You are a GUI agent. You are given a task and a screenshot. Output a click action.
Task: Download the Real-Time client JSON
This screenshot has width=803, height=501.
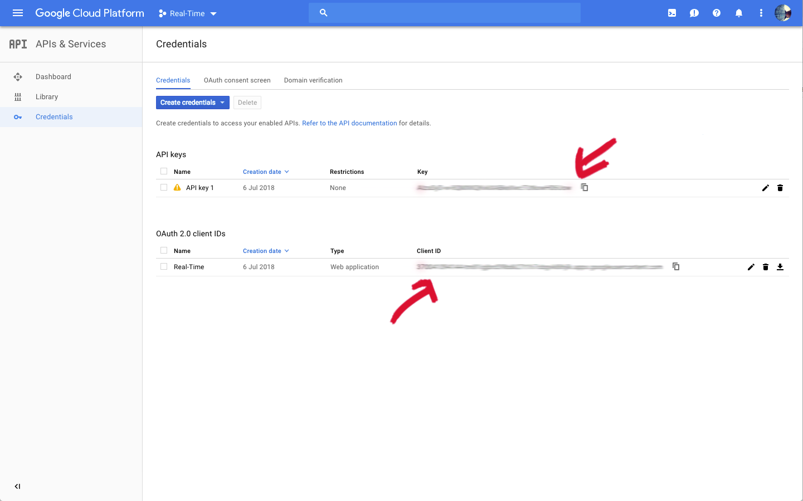pos(780,267)
